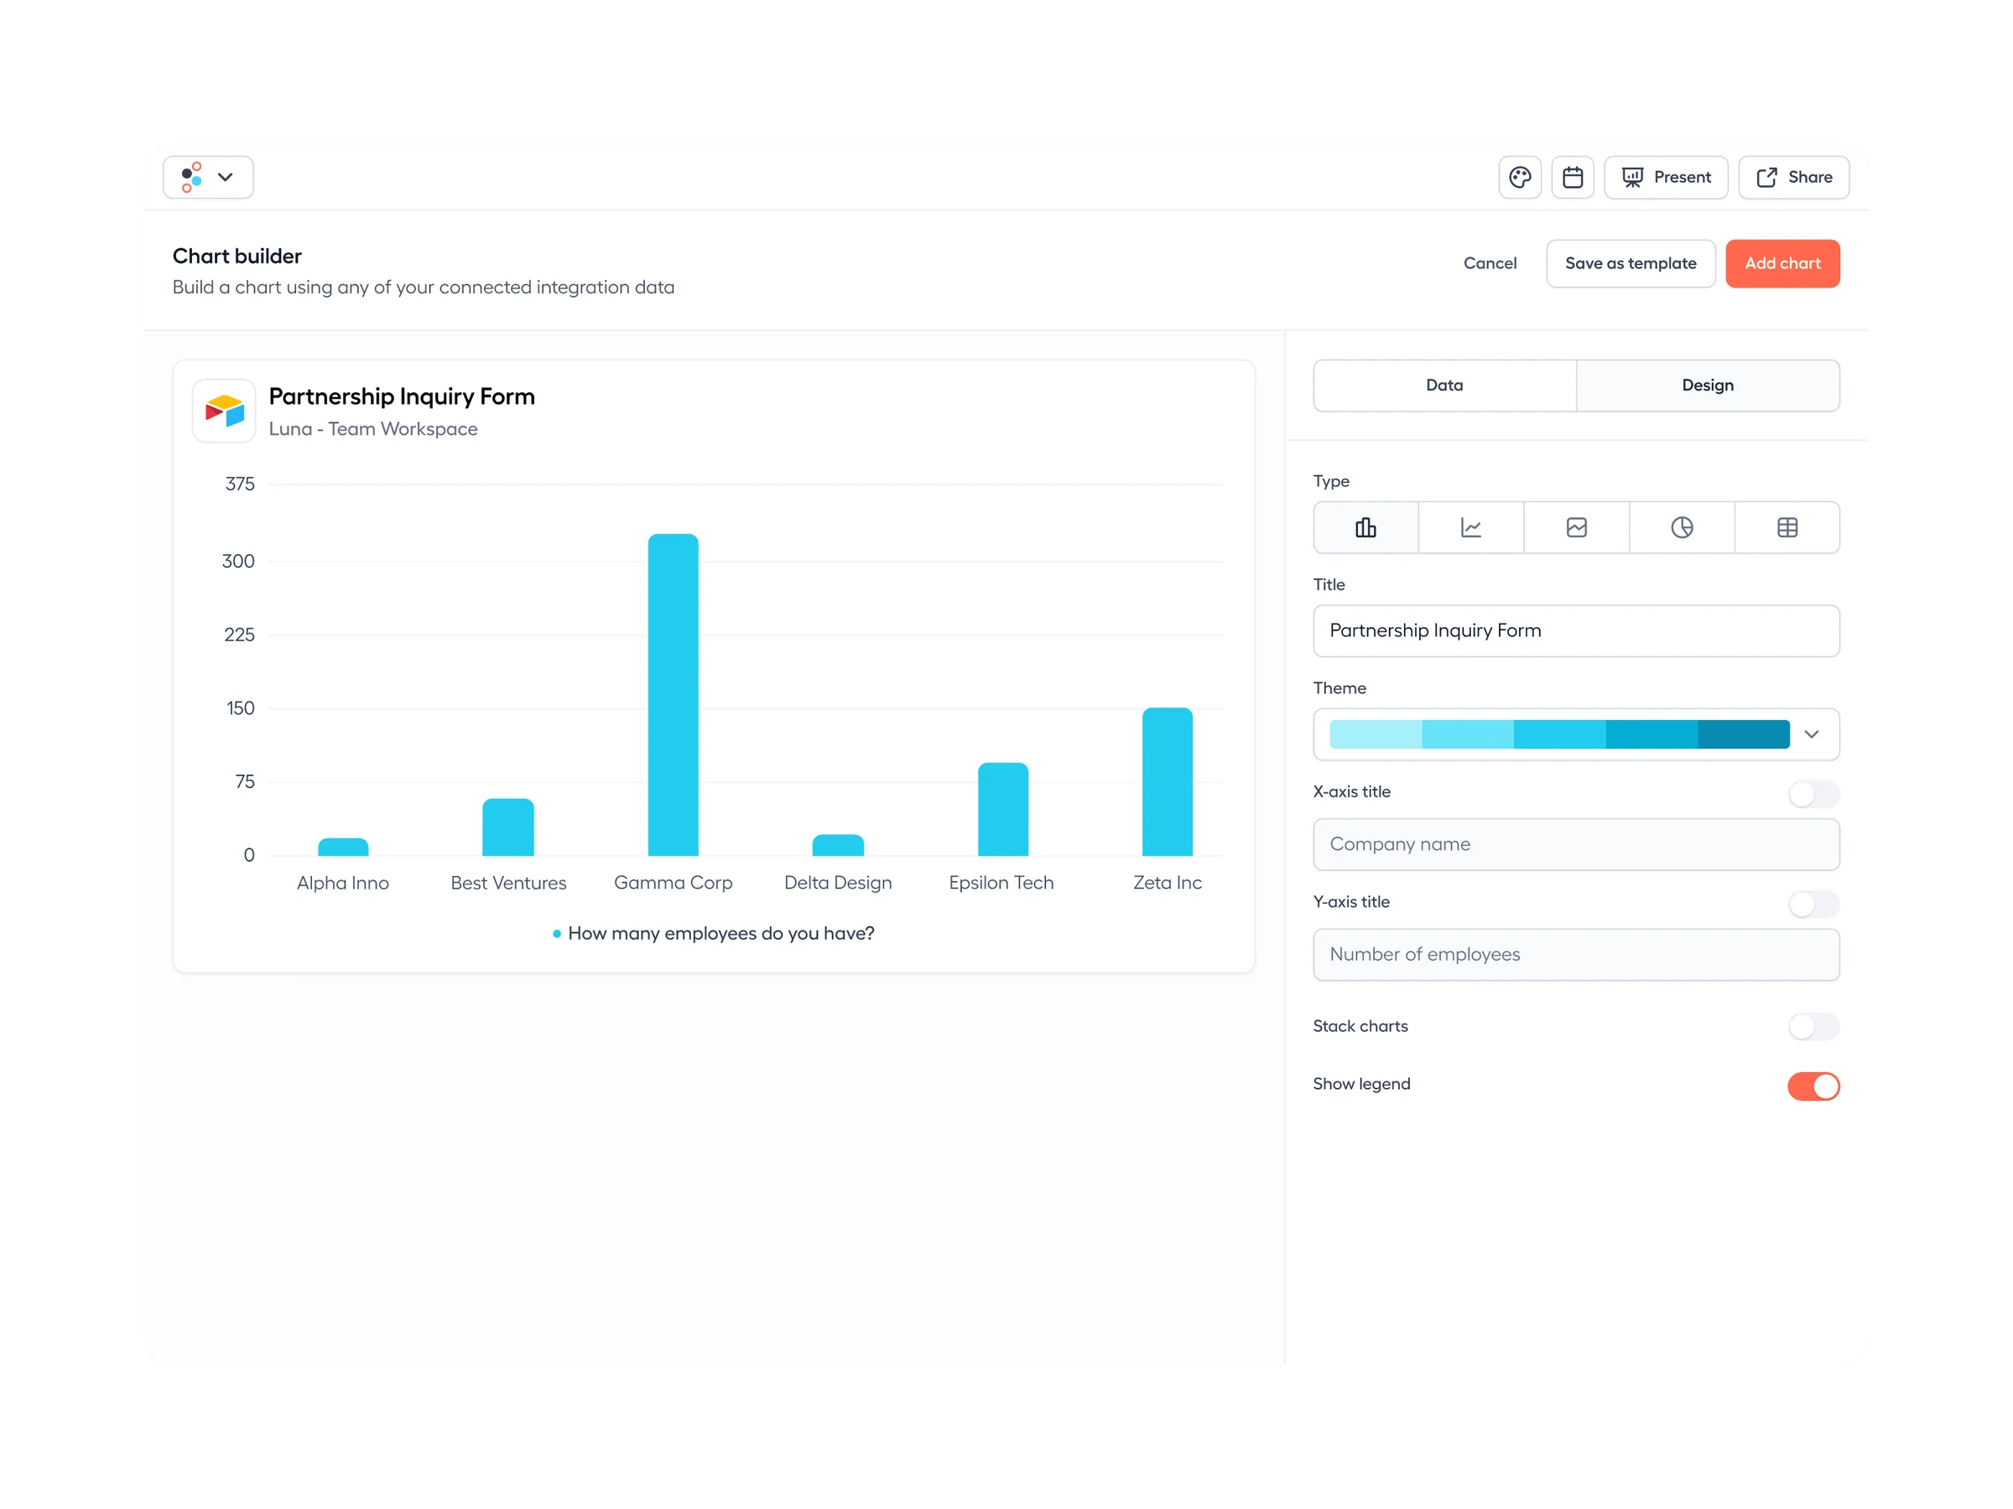The image size is (2013, 1509).
Task: Click the Delta Design bar
Action: [x=838, y=845]
